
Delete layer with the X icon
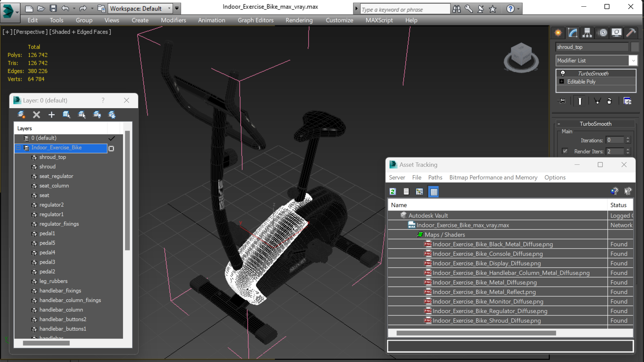[37, 115]
